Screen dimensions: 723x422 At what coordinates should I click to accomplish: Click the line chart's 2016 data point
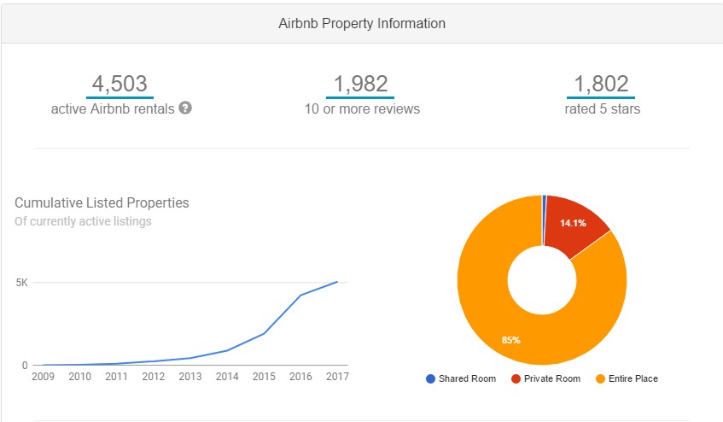[x=300, y=296]
